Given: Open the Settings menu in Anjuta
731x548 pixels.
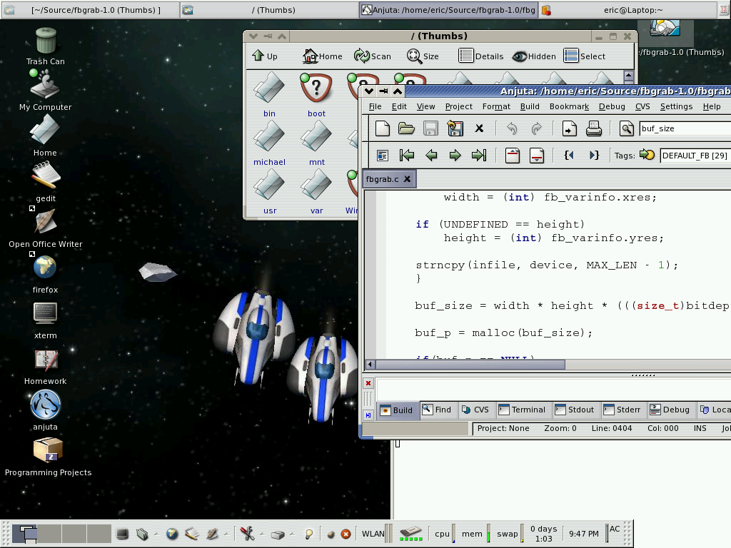Looking at the screenshot, I should click(x=676, y=106).
